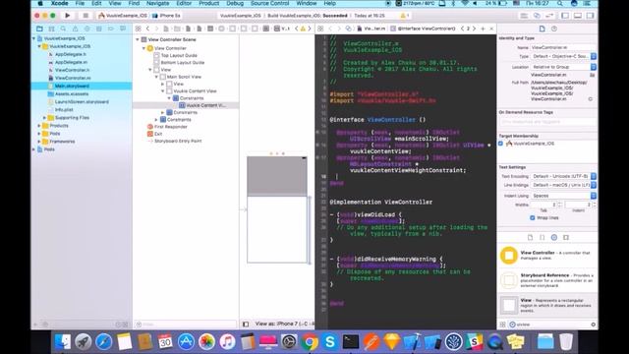Open the Indent Using dropdown
The height and width of the screenshot is (354, 629).
(x=563, y=196)
